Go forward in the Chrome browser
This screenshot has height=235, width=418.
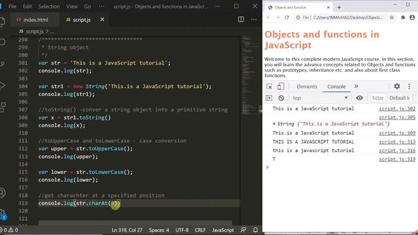coord(278,18)
